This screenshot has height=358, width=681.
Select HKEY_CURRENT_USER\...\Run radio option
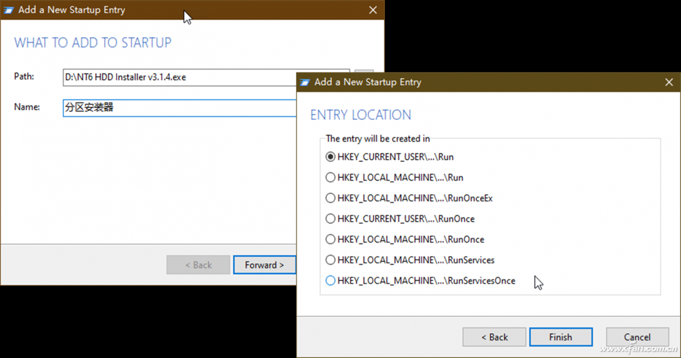(x=330, y=157)
